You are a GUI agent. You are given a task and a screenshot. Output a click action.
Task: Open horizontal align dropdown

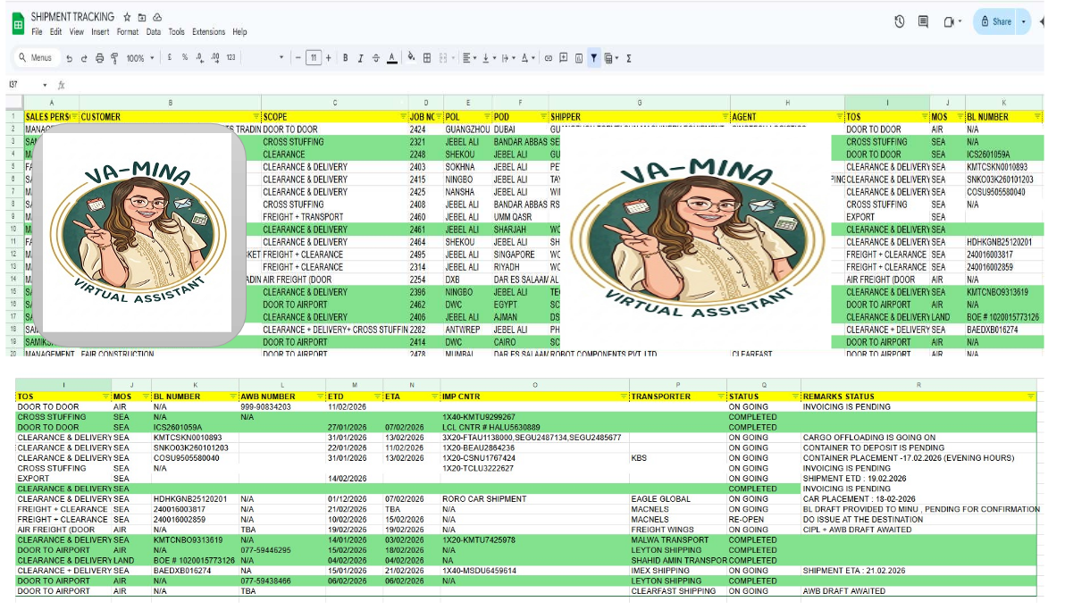pos(469,58)
